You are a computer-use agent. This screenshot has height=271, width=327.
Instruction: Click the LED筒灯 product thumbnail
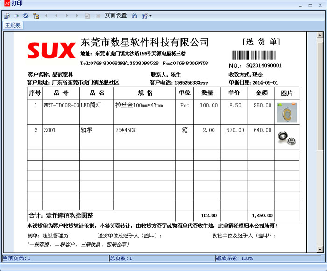(286, 113)
